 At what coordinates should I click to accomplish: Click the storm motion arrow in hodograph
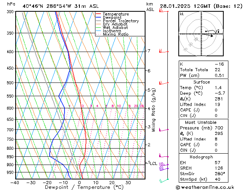click(x=212, y=36)
